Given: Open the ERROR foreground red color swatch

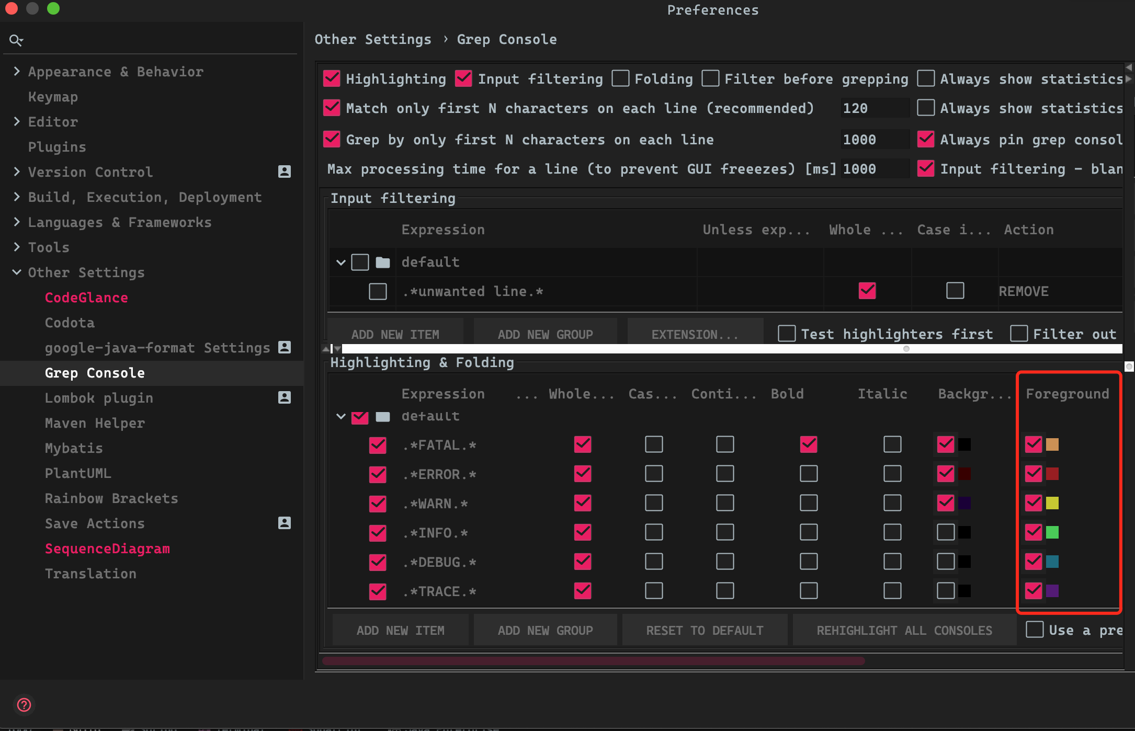Looking at the screenshot, I should (1052, 474).
